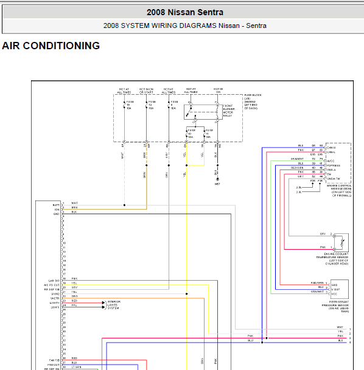Click the 'FAN OUT' terminal label

pyautogui.click(x=54, y=365)
